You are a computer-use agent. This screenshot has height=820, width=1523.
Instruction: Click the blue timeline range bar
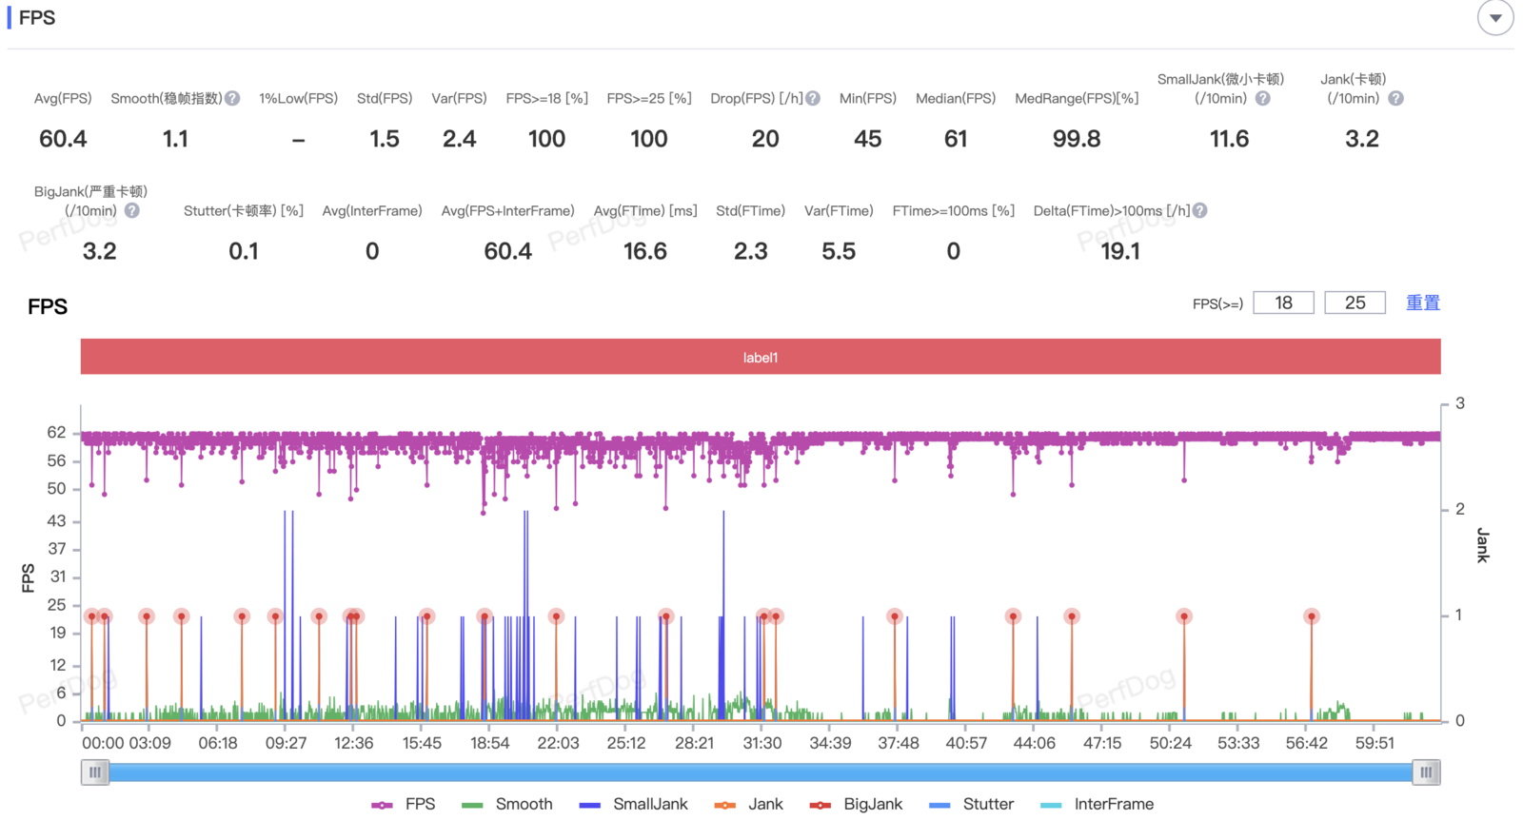pos(761,772)
